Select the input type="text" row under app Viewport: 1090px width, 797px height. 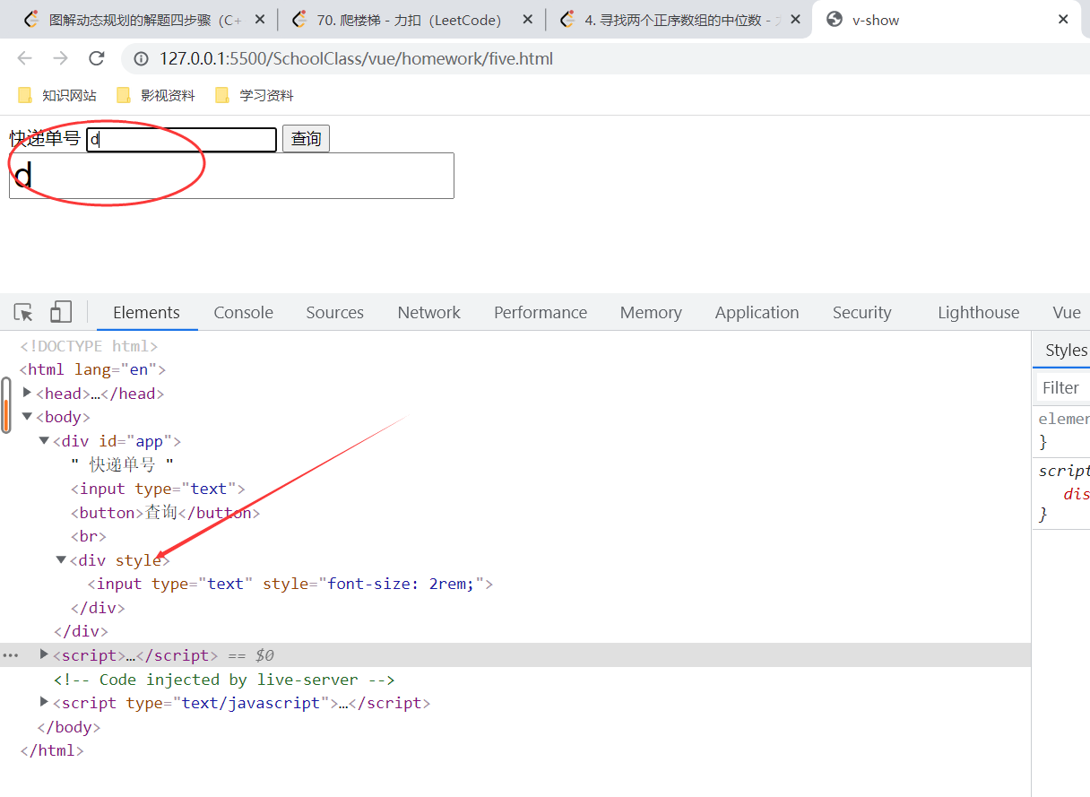point(158,489)
